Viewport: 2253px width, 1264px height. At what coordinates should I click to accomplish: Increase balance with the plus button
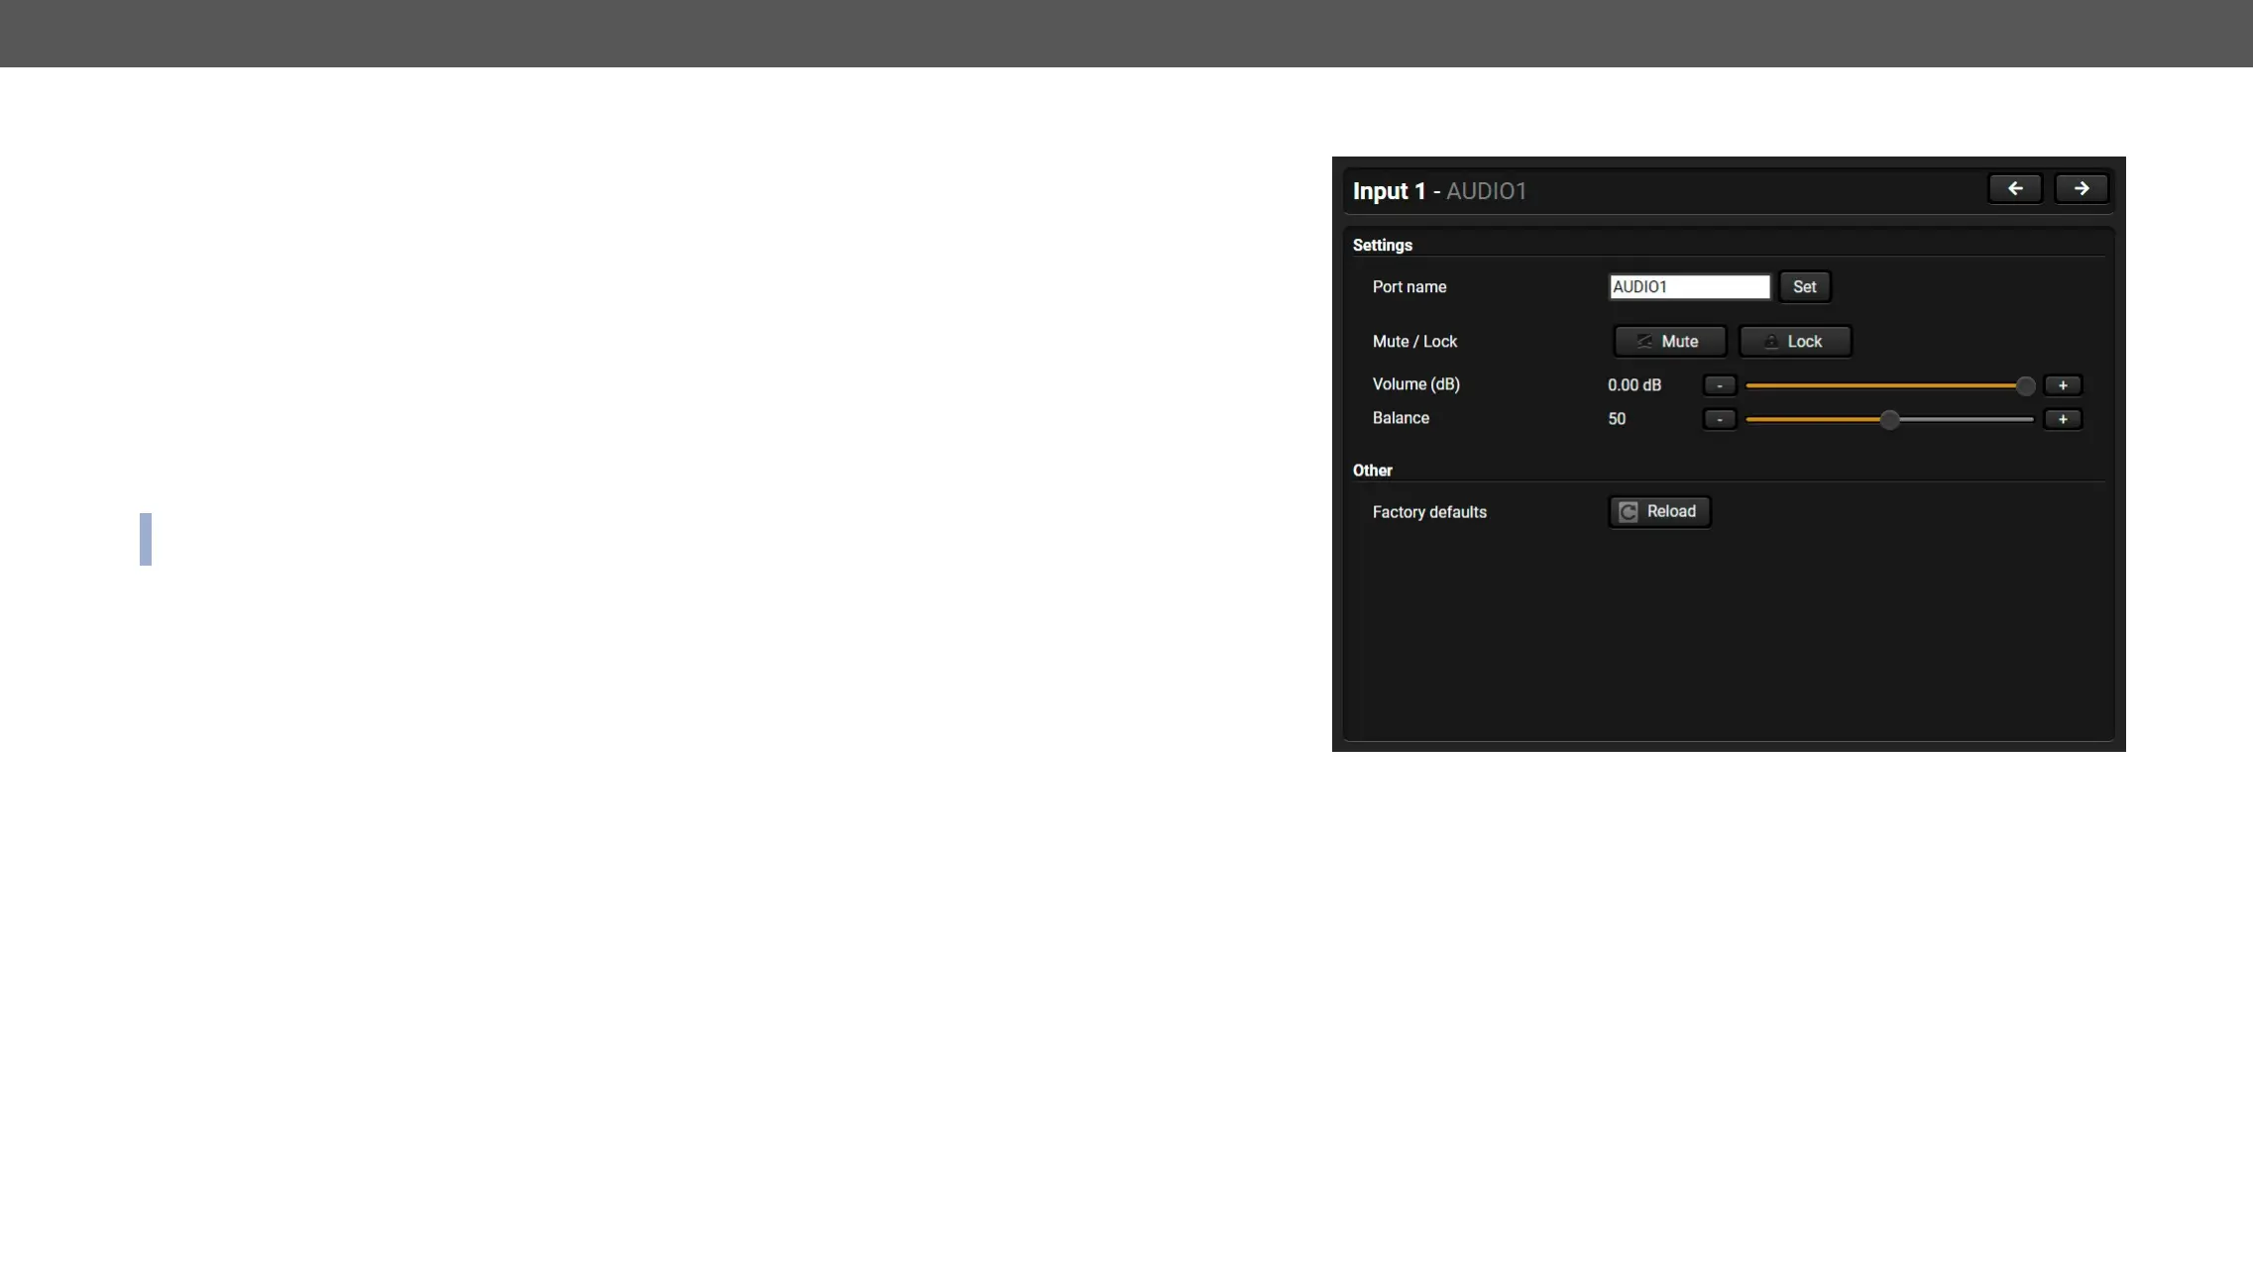[2063, 419]
